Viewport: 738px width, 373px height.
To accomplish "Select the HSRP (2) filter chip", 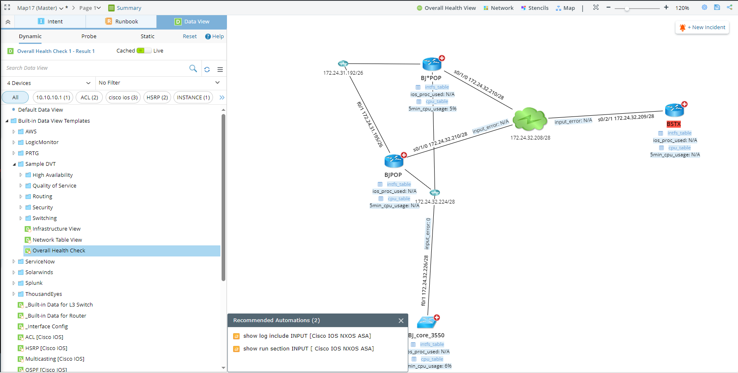I will pyautogui.click(x=157, y=97).
